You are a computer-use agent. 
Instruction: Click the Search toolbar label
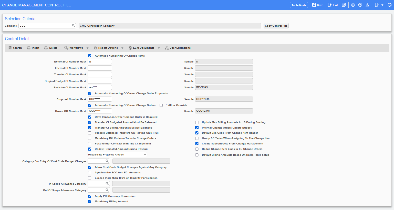point(17,48)
